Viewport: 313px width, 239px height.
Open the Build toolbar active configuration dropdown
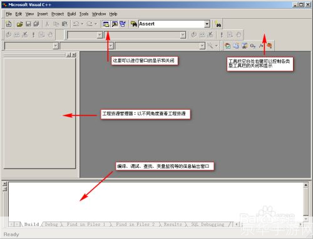tap(183, 35)
